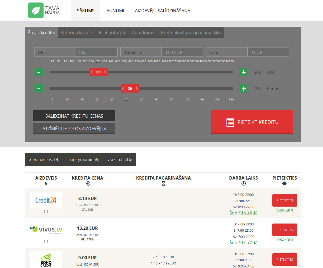Sort by the AIZDEVĒJS column header
Viewport: 323px width, 268px height.
[46, 178]
